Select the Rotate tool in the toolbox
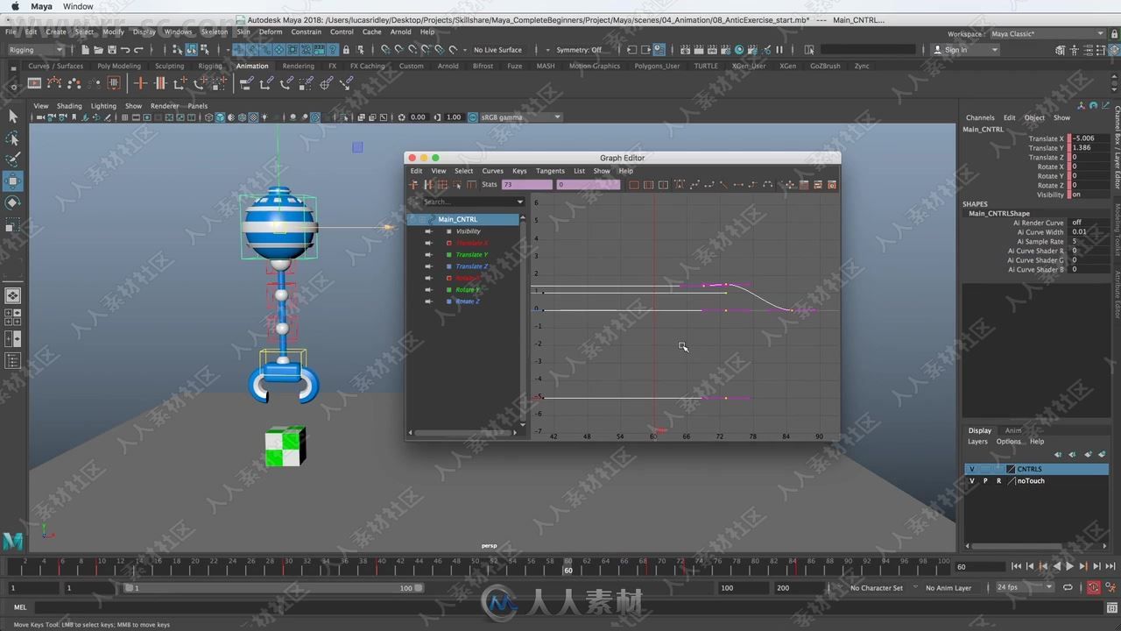1121x631 pixels. 13,203
